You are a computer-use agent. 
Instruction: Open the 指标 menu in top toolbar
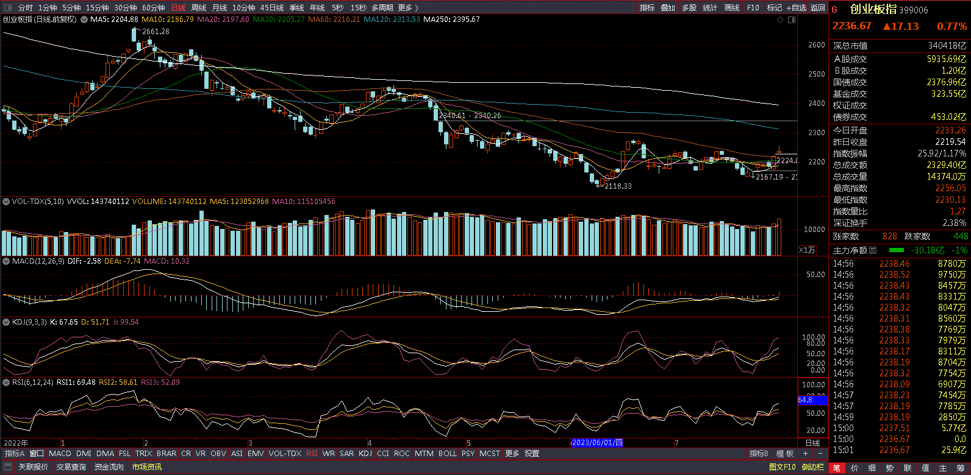tap(647, 8)
